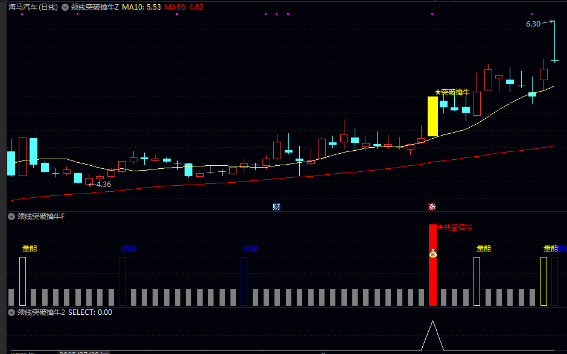The width and height of the screenshot is (567, 354).
Task: Expand the 颈线突破擒牛F indicator dropdown
Action: 11,217
